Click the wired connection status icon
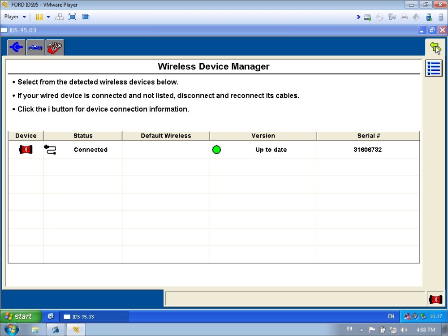448x336 pixels. point(50,150)
